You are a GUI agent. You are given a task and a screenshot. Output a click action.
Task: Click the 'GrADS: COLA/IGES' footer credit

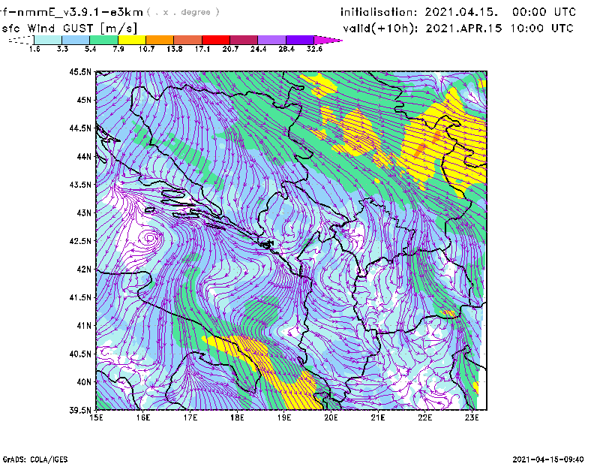point(35,459)
